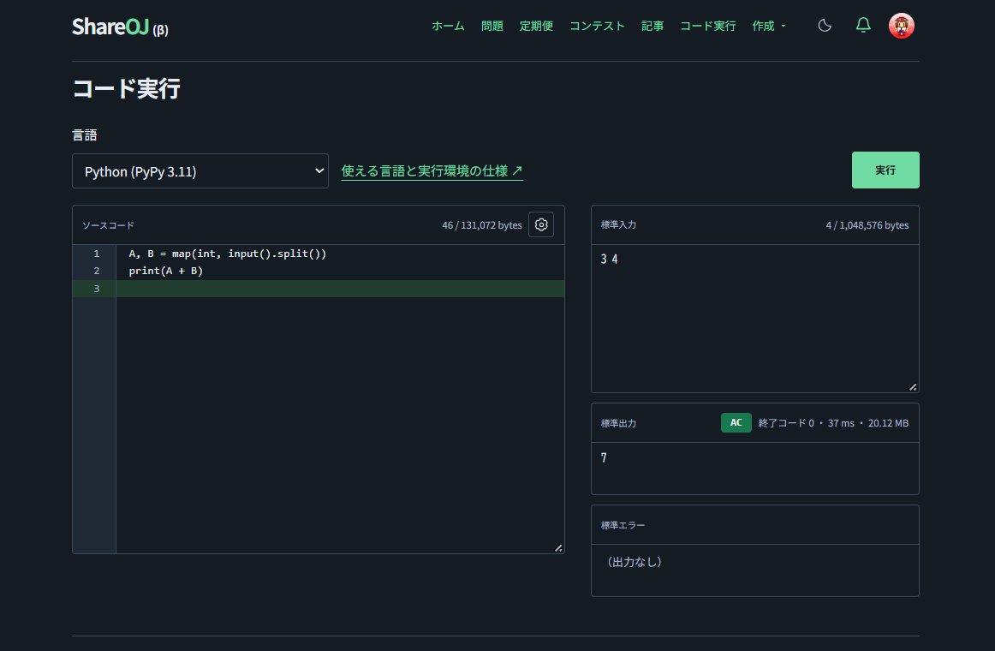The image size is (995, 651).
Task: Click the 言語 label
Action: point(85,135)
